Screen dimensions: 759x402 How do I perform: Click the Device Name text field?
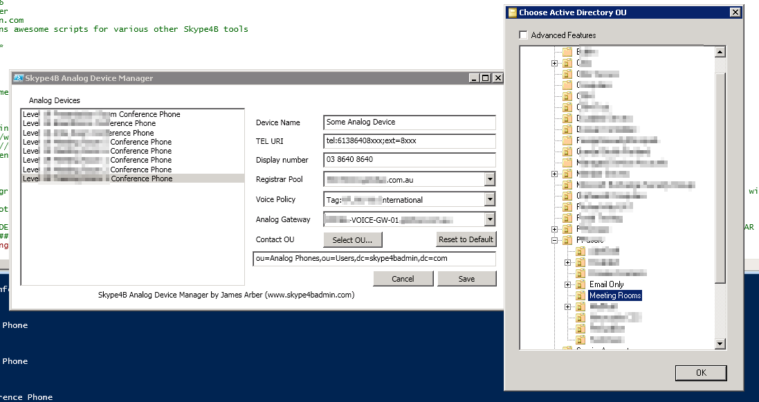410,122
